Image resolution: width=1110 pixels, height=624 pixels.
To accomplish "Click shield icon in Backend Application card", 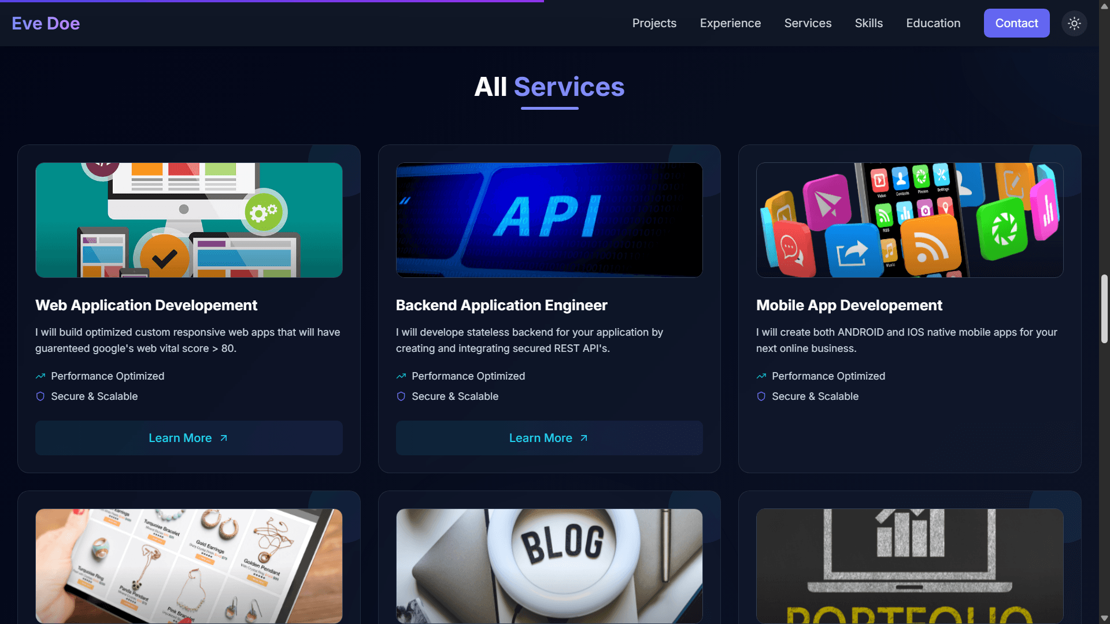I will tap(401, 396).
